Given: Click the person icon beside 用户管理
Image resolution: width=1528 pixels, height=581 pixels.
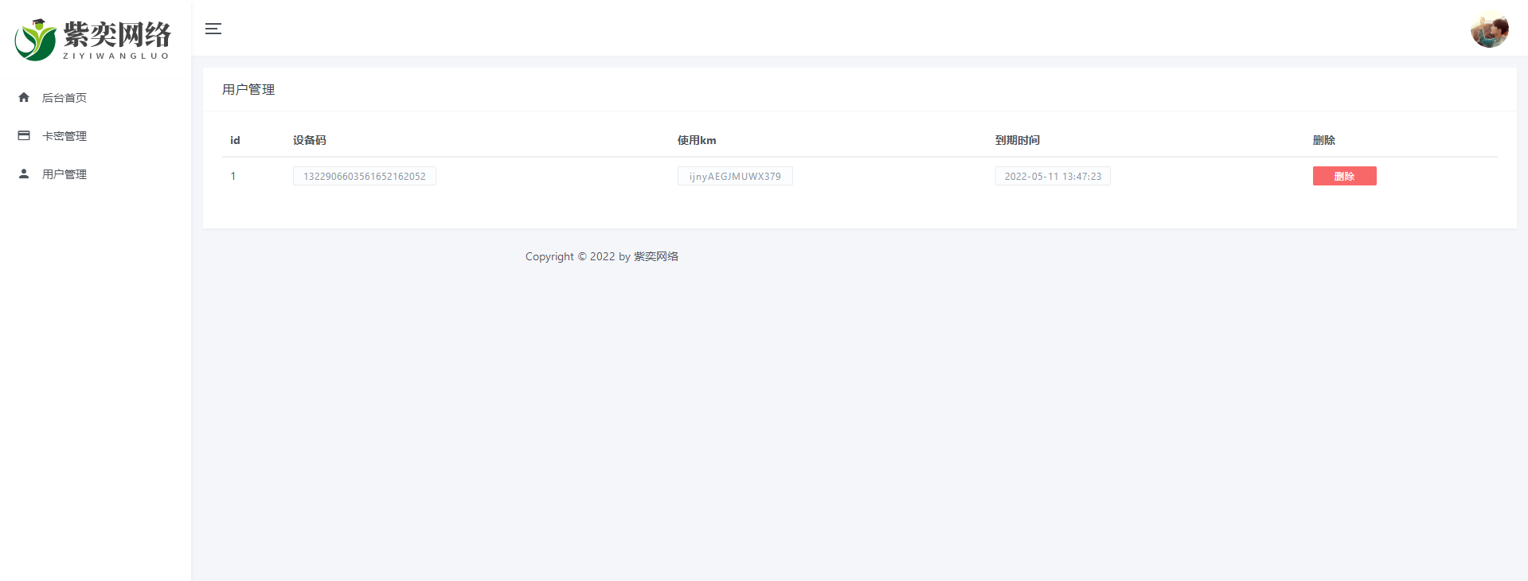Looking at the screenshot, I should pyautogui.click(x=24, y=174).
